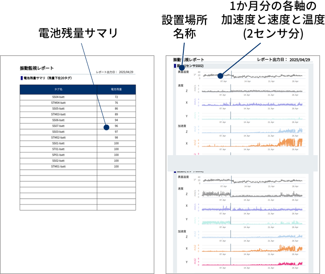The height and width of the screenshot is (274, 325).
Task: Select the SP01-batt tag cell
Action: (58, 155)
